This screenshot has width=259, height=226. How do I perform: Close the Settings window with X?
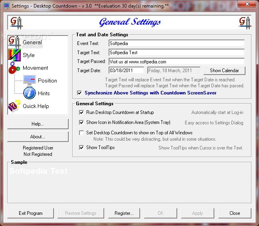click(247, 4)
